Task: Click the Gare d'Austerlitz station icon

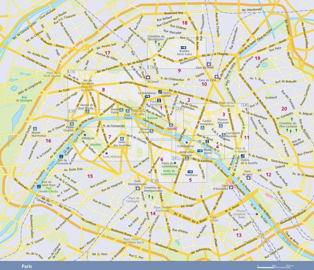Action: coord(231,187)
